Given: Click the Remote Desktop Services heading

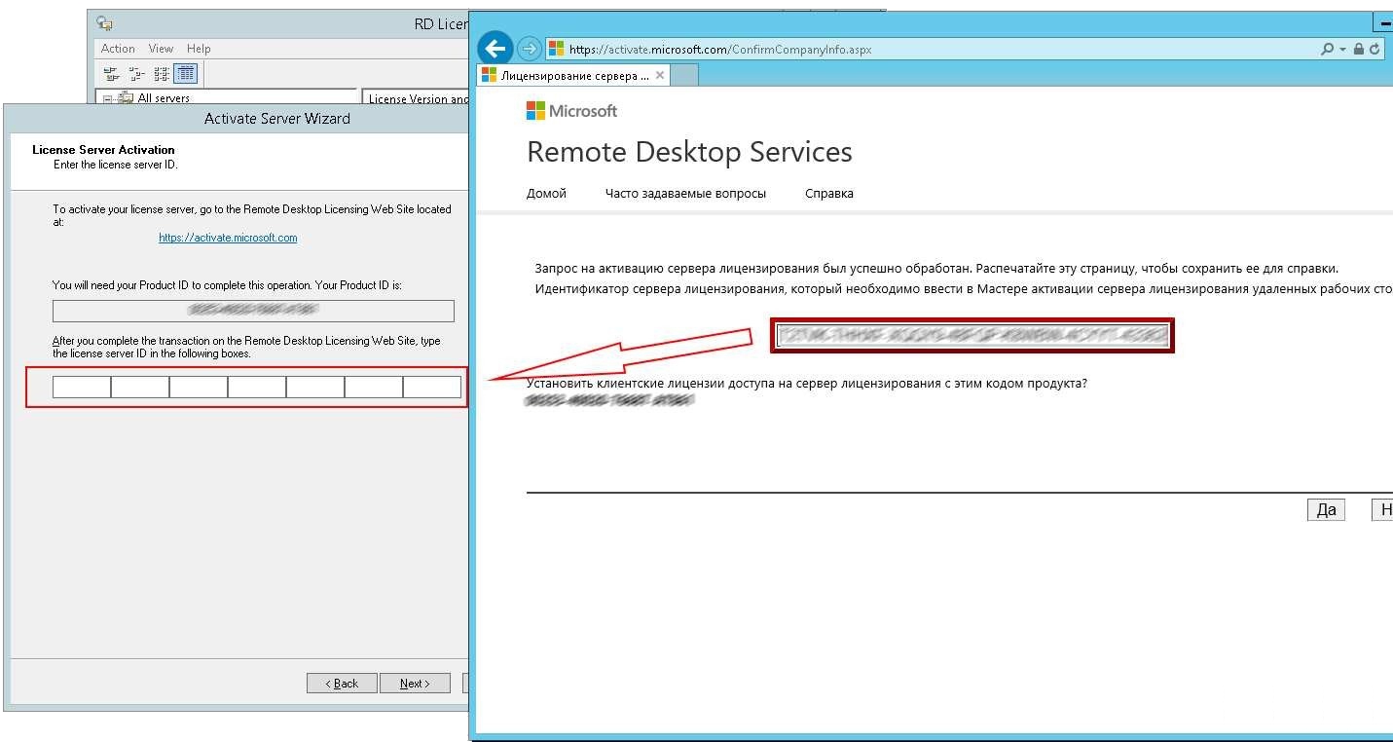Looking at the screenshot, I should tap(689, 152).
